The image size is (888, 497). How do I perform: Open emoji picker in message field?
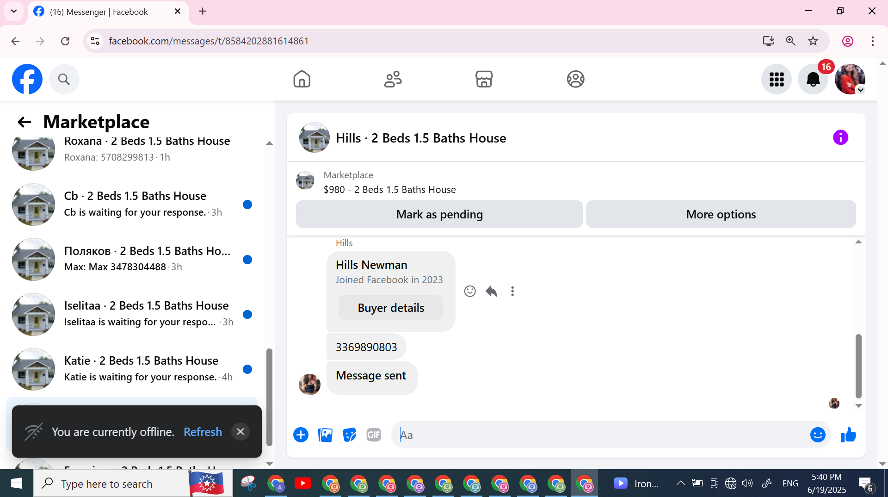[x=818, y=435]
